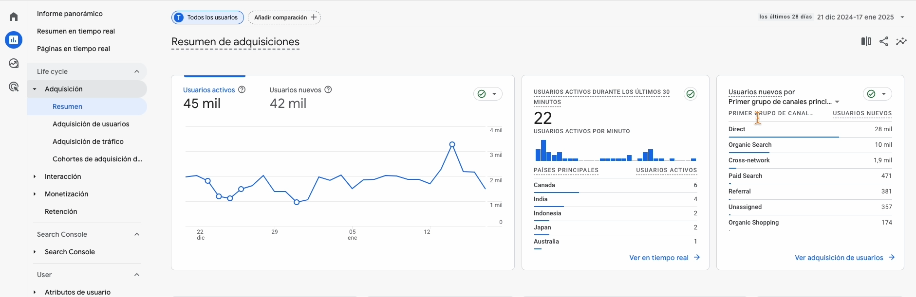The width and height of the screenshot is (916, 297).
Task: Open the Reports icon in left rail
Action: pos(14,40)
